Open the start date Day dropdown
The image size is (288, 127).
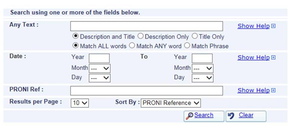tap(100, 78)
